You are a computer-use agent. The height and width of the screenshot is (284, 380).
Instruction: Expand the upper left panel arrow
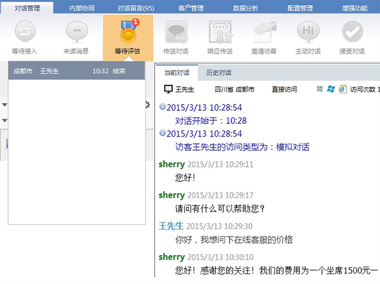coord(4,105)
